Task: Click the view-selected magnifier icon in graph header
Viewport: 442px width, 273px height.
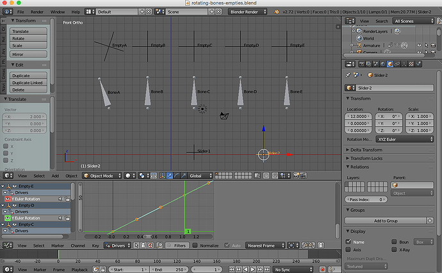Action: pyautogui.click(x=160, y=246)
